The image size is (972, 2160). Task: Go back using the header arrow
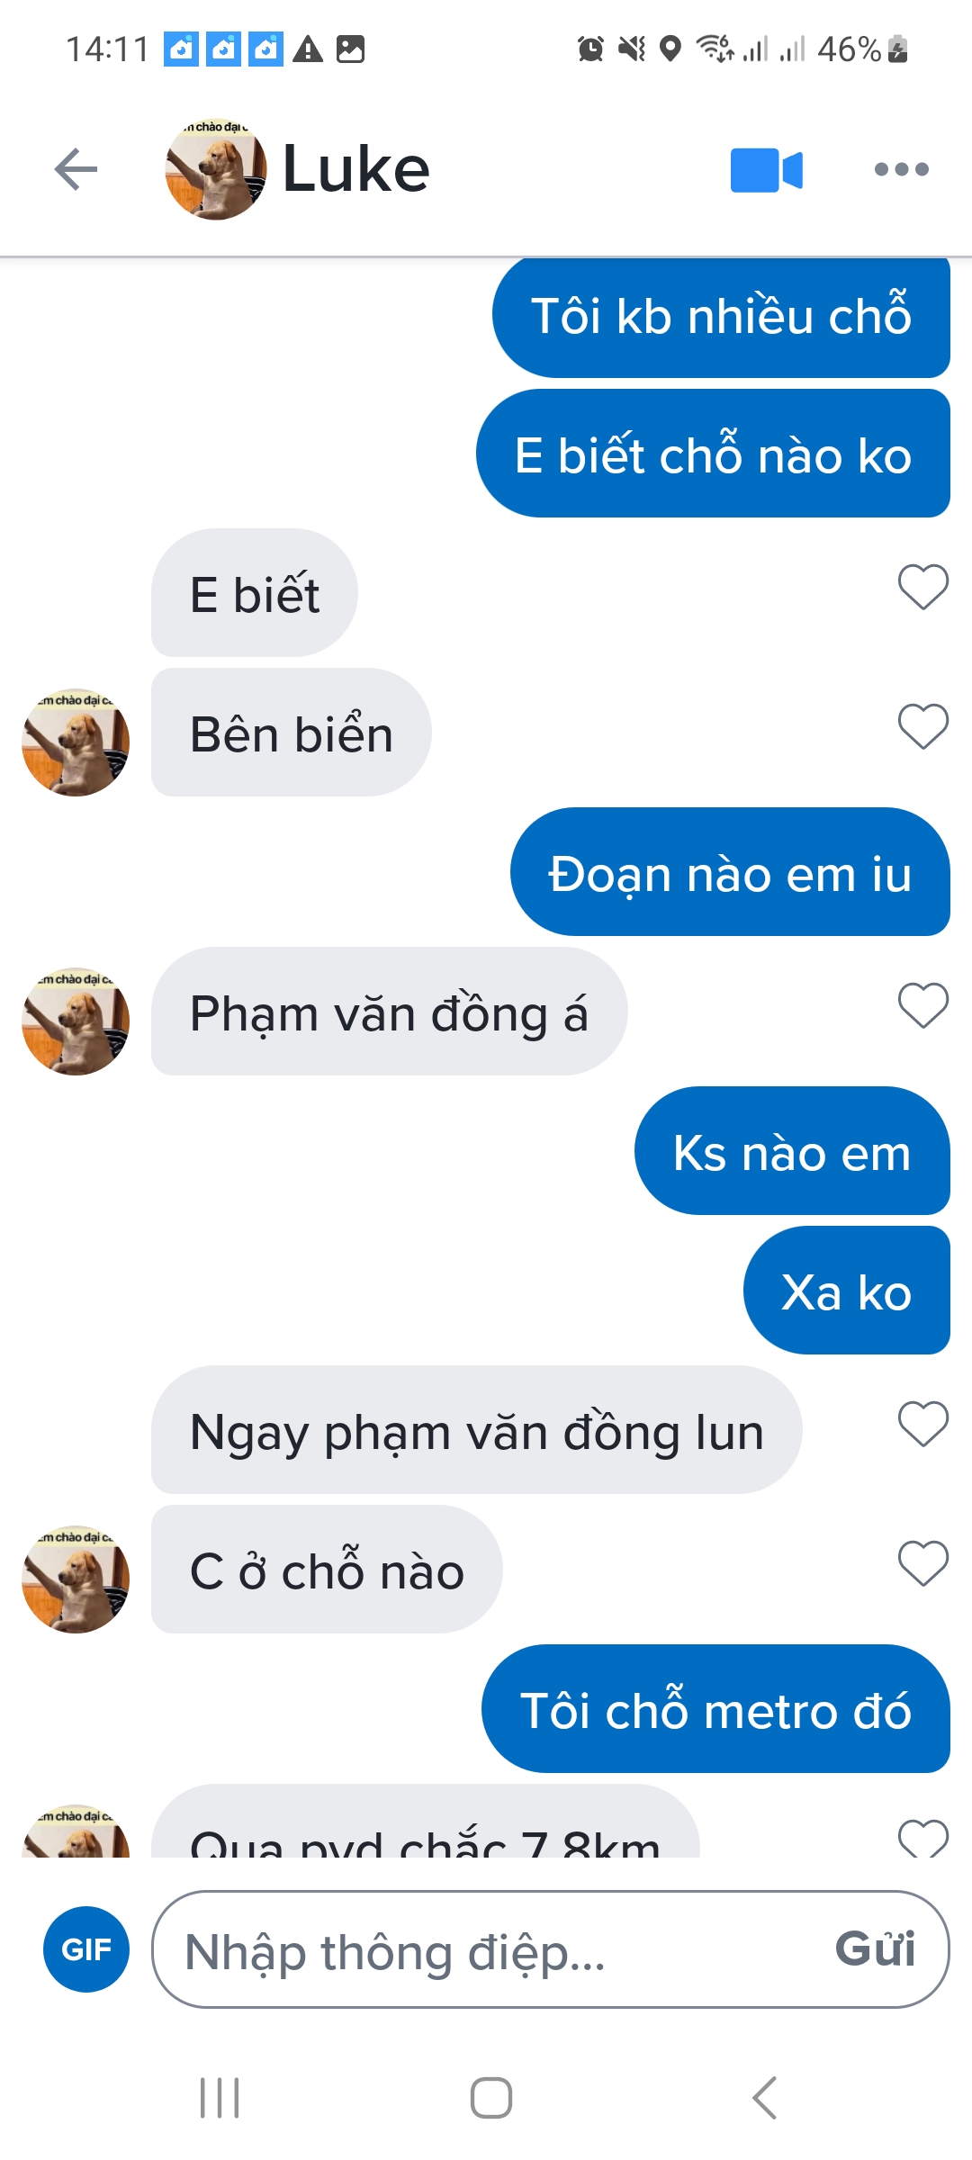pyautogui.click(x=76, y=169)
